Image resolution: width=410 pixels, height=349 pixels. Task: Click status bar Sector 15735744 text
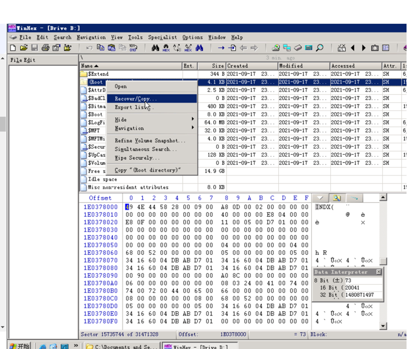coord(120,335)
